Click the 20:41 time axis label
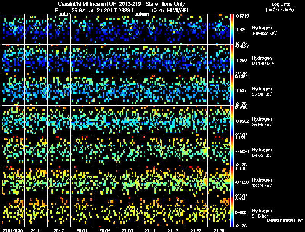 tap(36, 230)
